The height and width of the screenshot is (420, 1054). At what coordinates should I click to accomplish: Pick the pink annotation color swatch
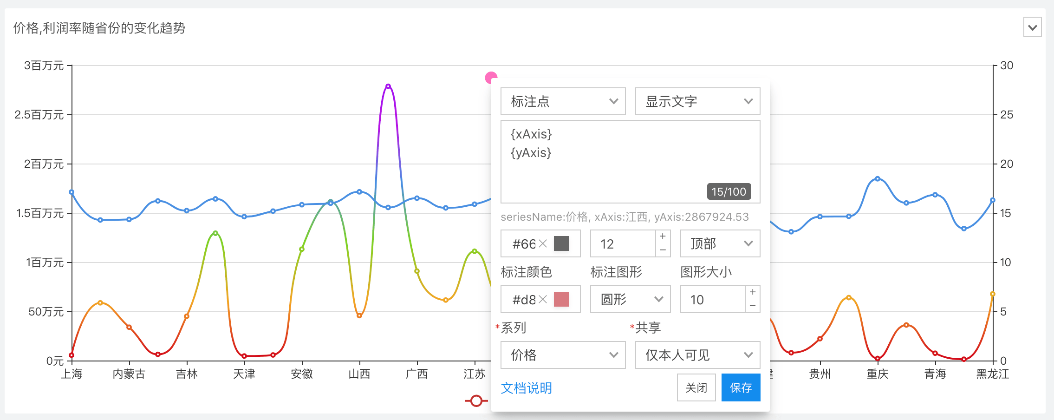point(561,299)
